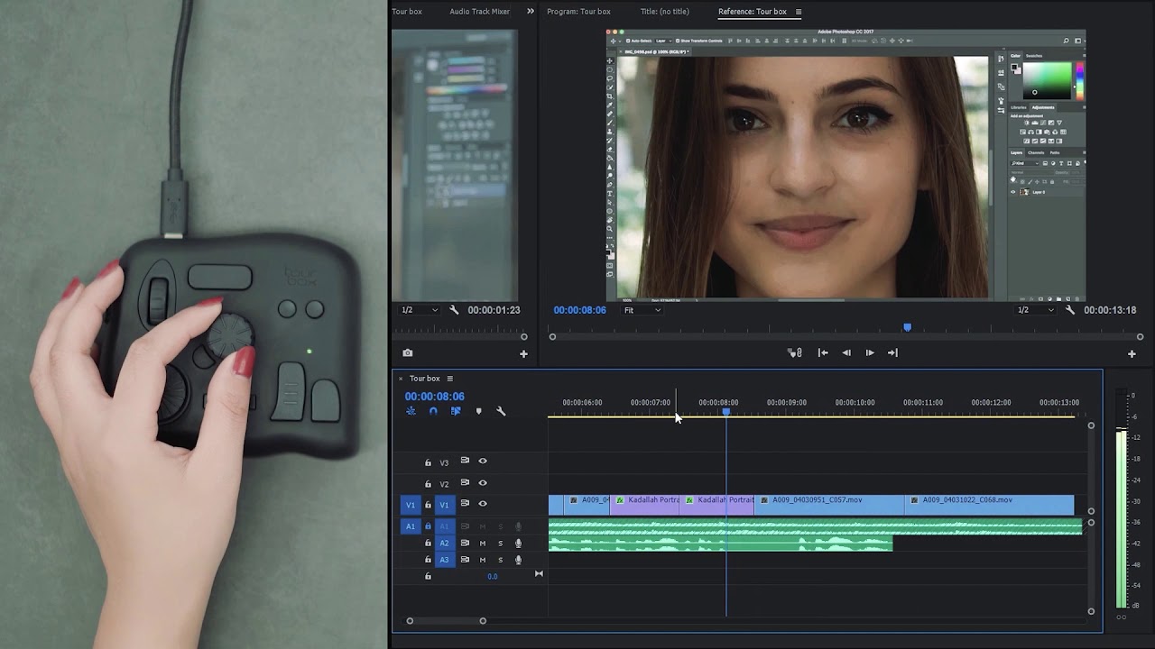This screenshot has width=1155, height=649.
Task: Toggle the snap magnet in timeline
Action: [433, 411]
